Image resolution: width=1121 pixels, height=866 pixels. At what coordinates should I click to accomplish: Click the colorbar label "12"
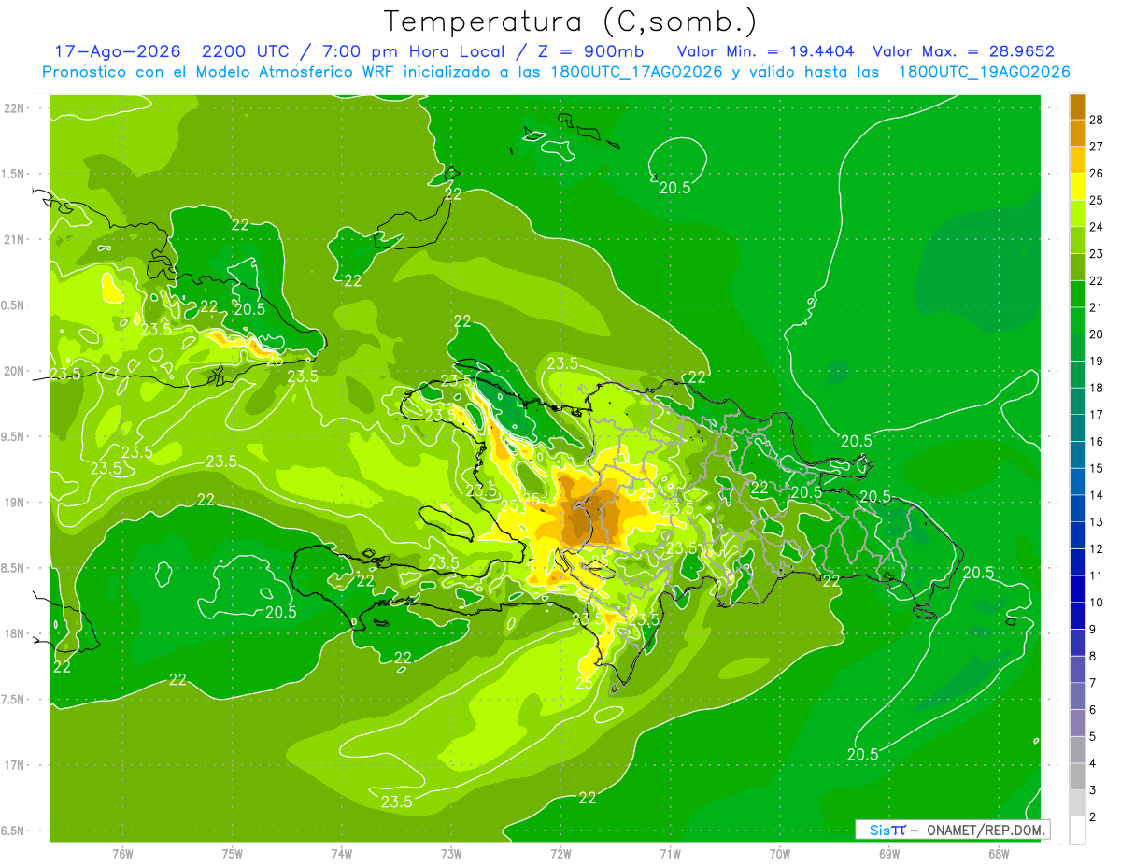coord(1097,549)
